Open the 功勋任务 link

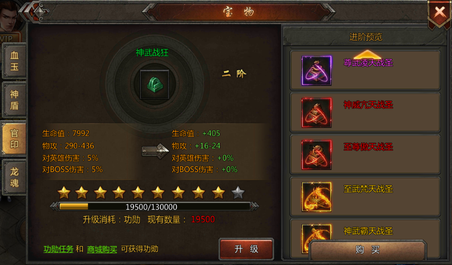tap(58, 249)
